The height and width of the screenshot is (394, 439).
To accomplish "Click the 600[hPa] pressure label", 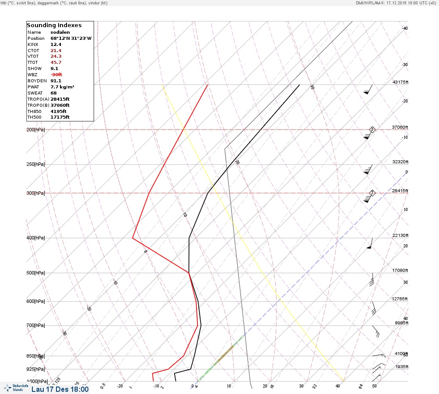I will pos(35,301).
